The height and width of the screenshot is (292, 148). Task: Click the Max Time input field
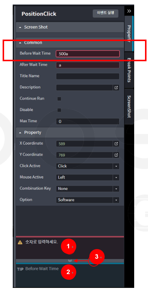pyautogui.click(x=87, y=121)
